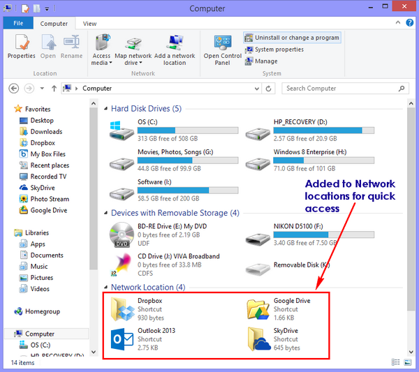Open the Pictures library
The height and width of the screenshot is (372, 419).
[x=36, y=278]
